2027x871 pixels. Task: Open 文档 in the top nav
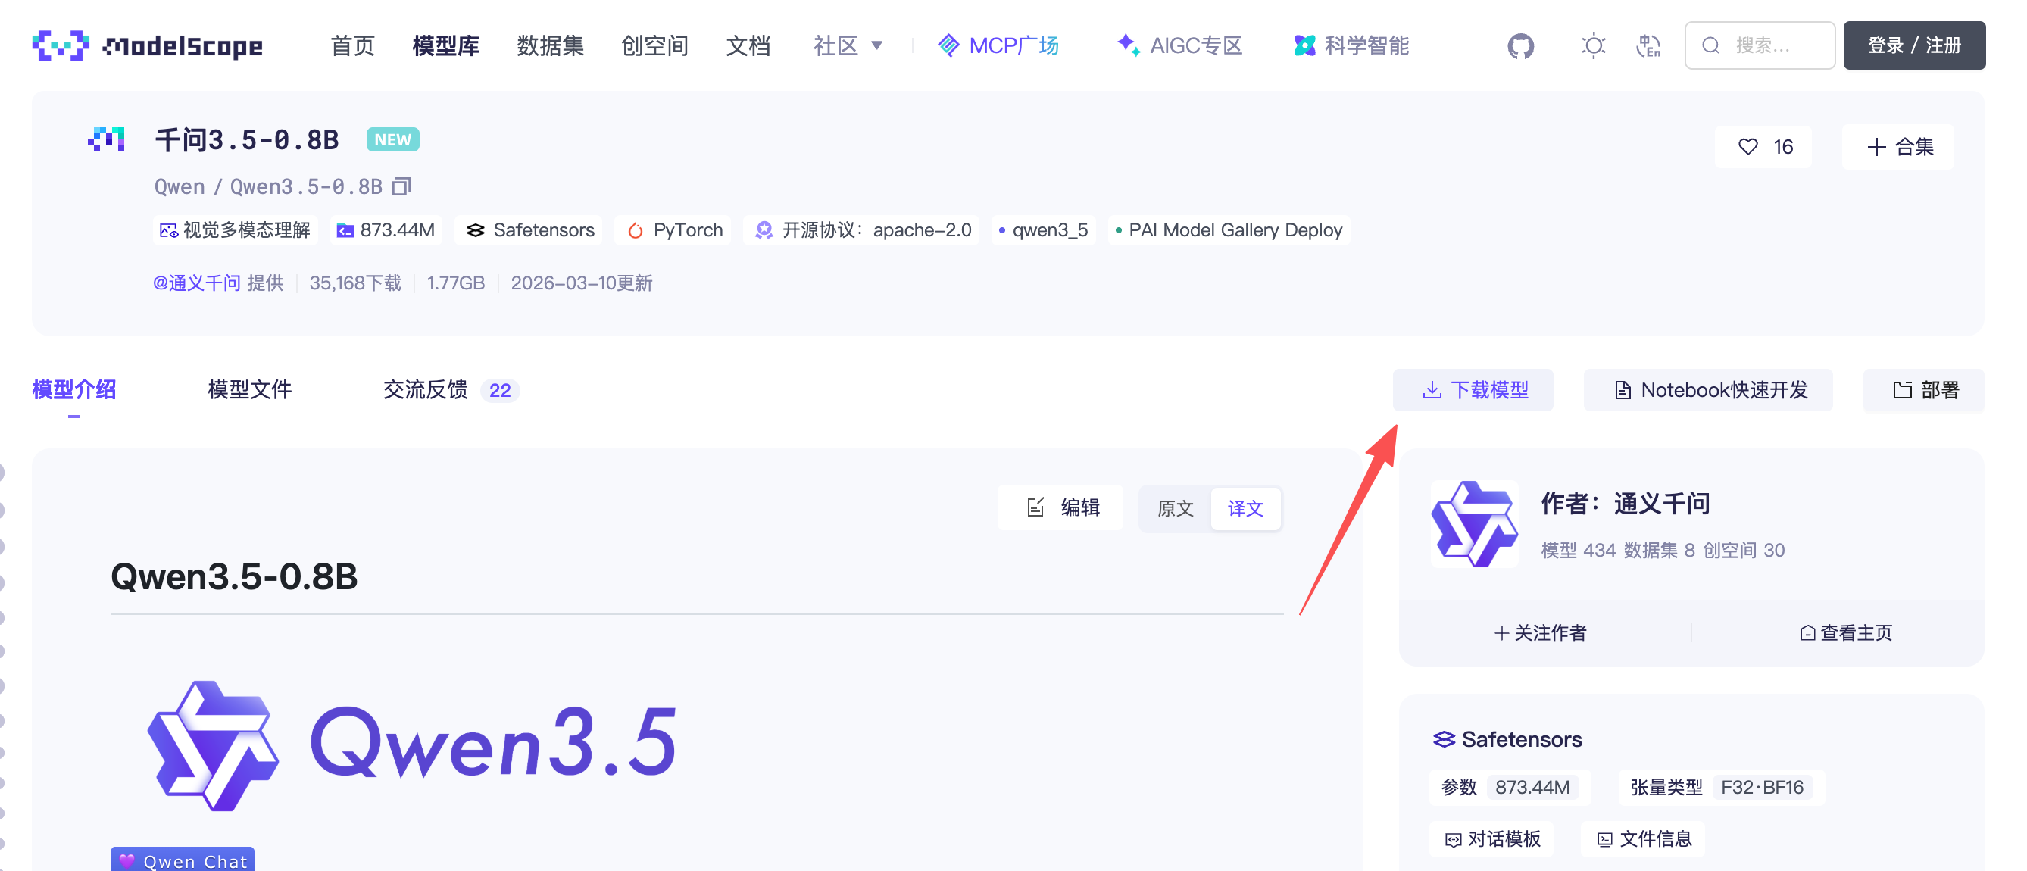pos(748,45)
